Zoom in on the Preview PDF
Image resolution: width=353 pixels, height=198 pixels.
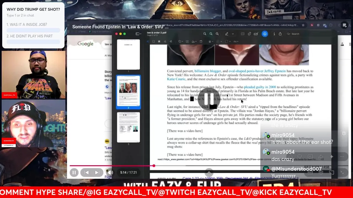coord(217,34)
